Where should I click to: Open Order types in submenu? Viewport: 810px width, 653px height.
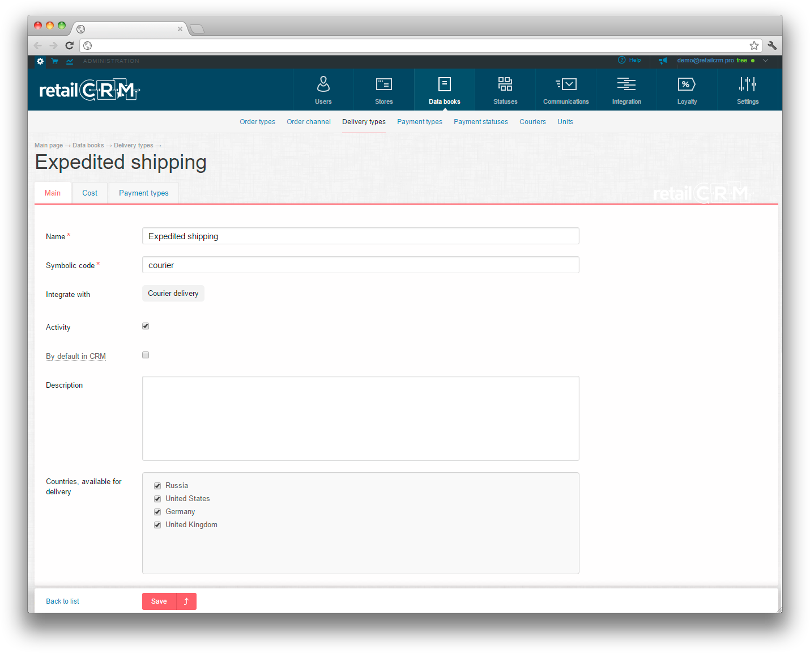click(257, 122)
